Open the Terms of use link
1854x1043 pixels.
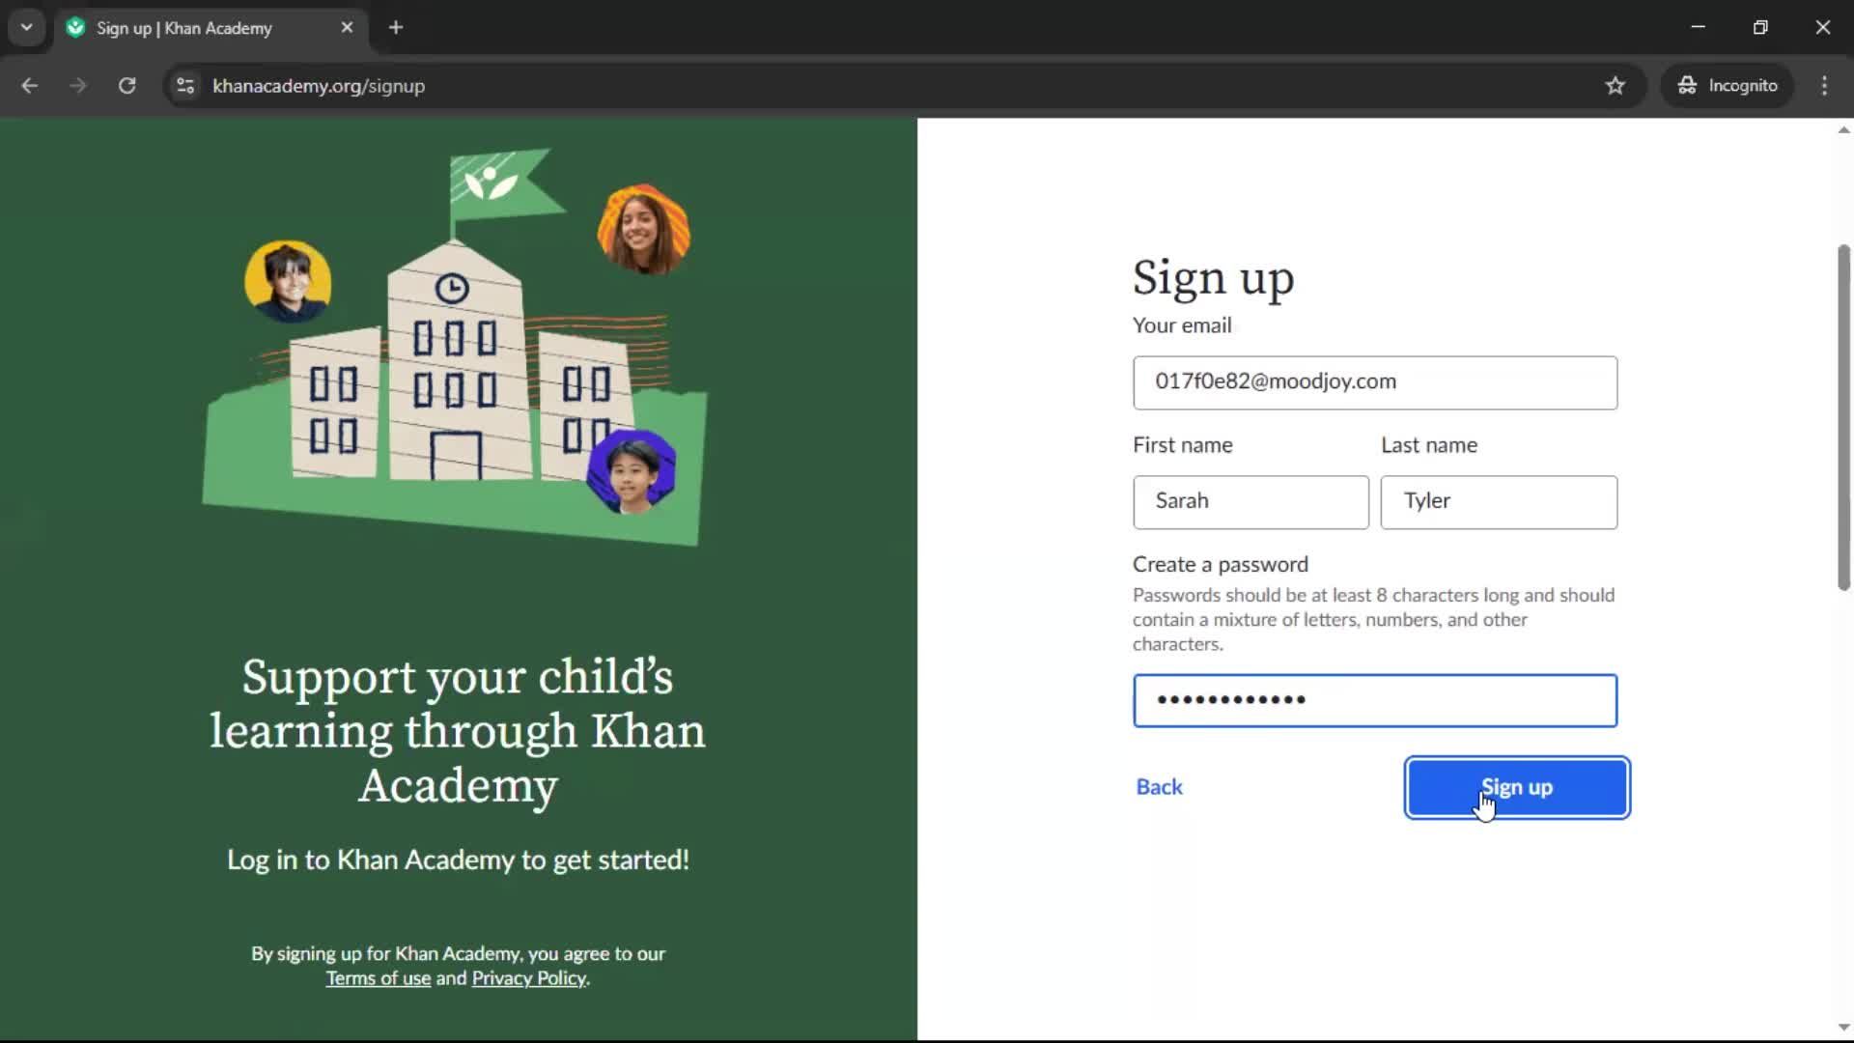(379, 978)
